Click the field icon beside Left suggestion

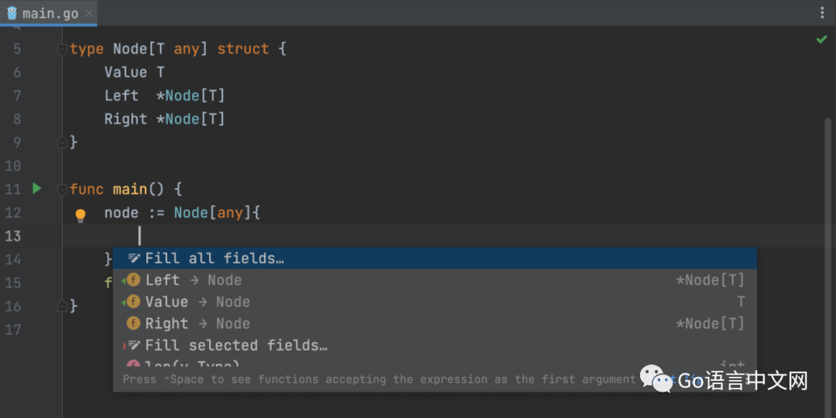tap(133, 280)
